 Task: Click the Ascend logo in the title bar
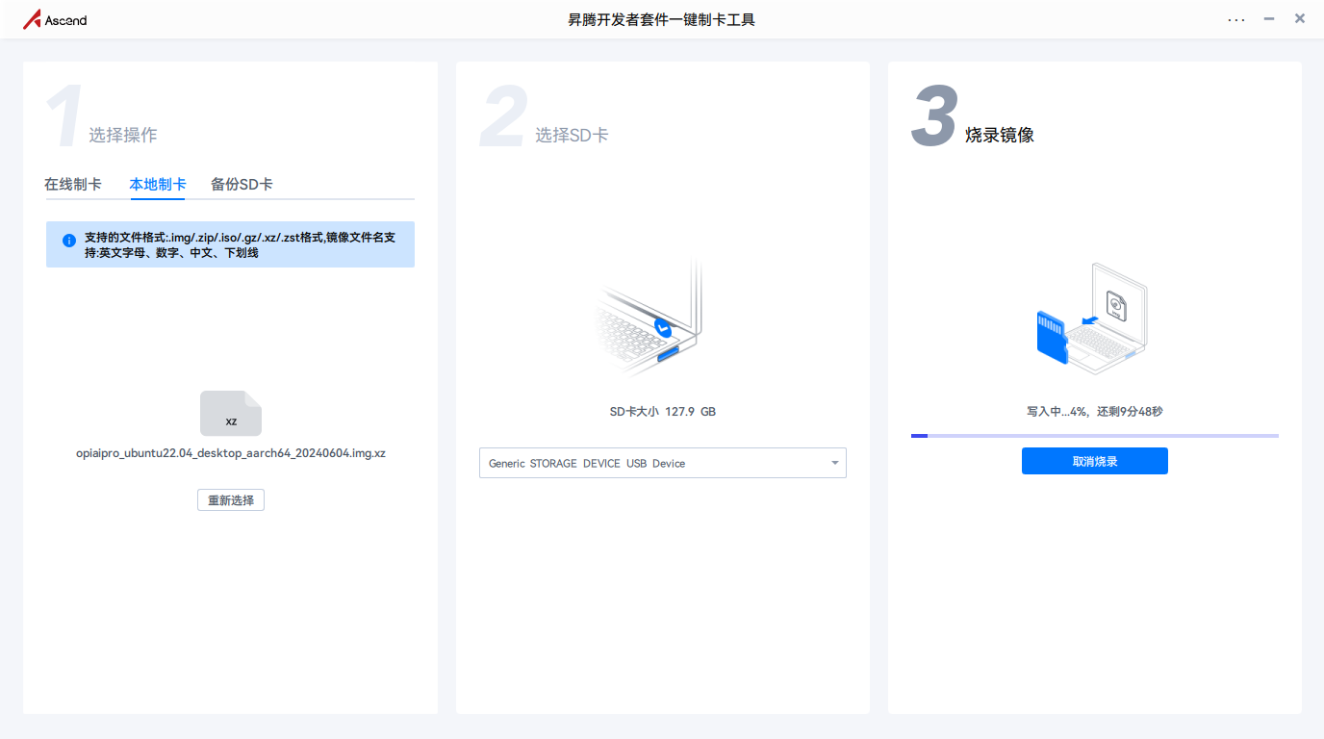(x=55, y=19)
